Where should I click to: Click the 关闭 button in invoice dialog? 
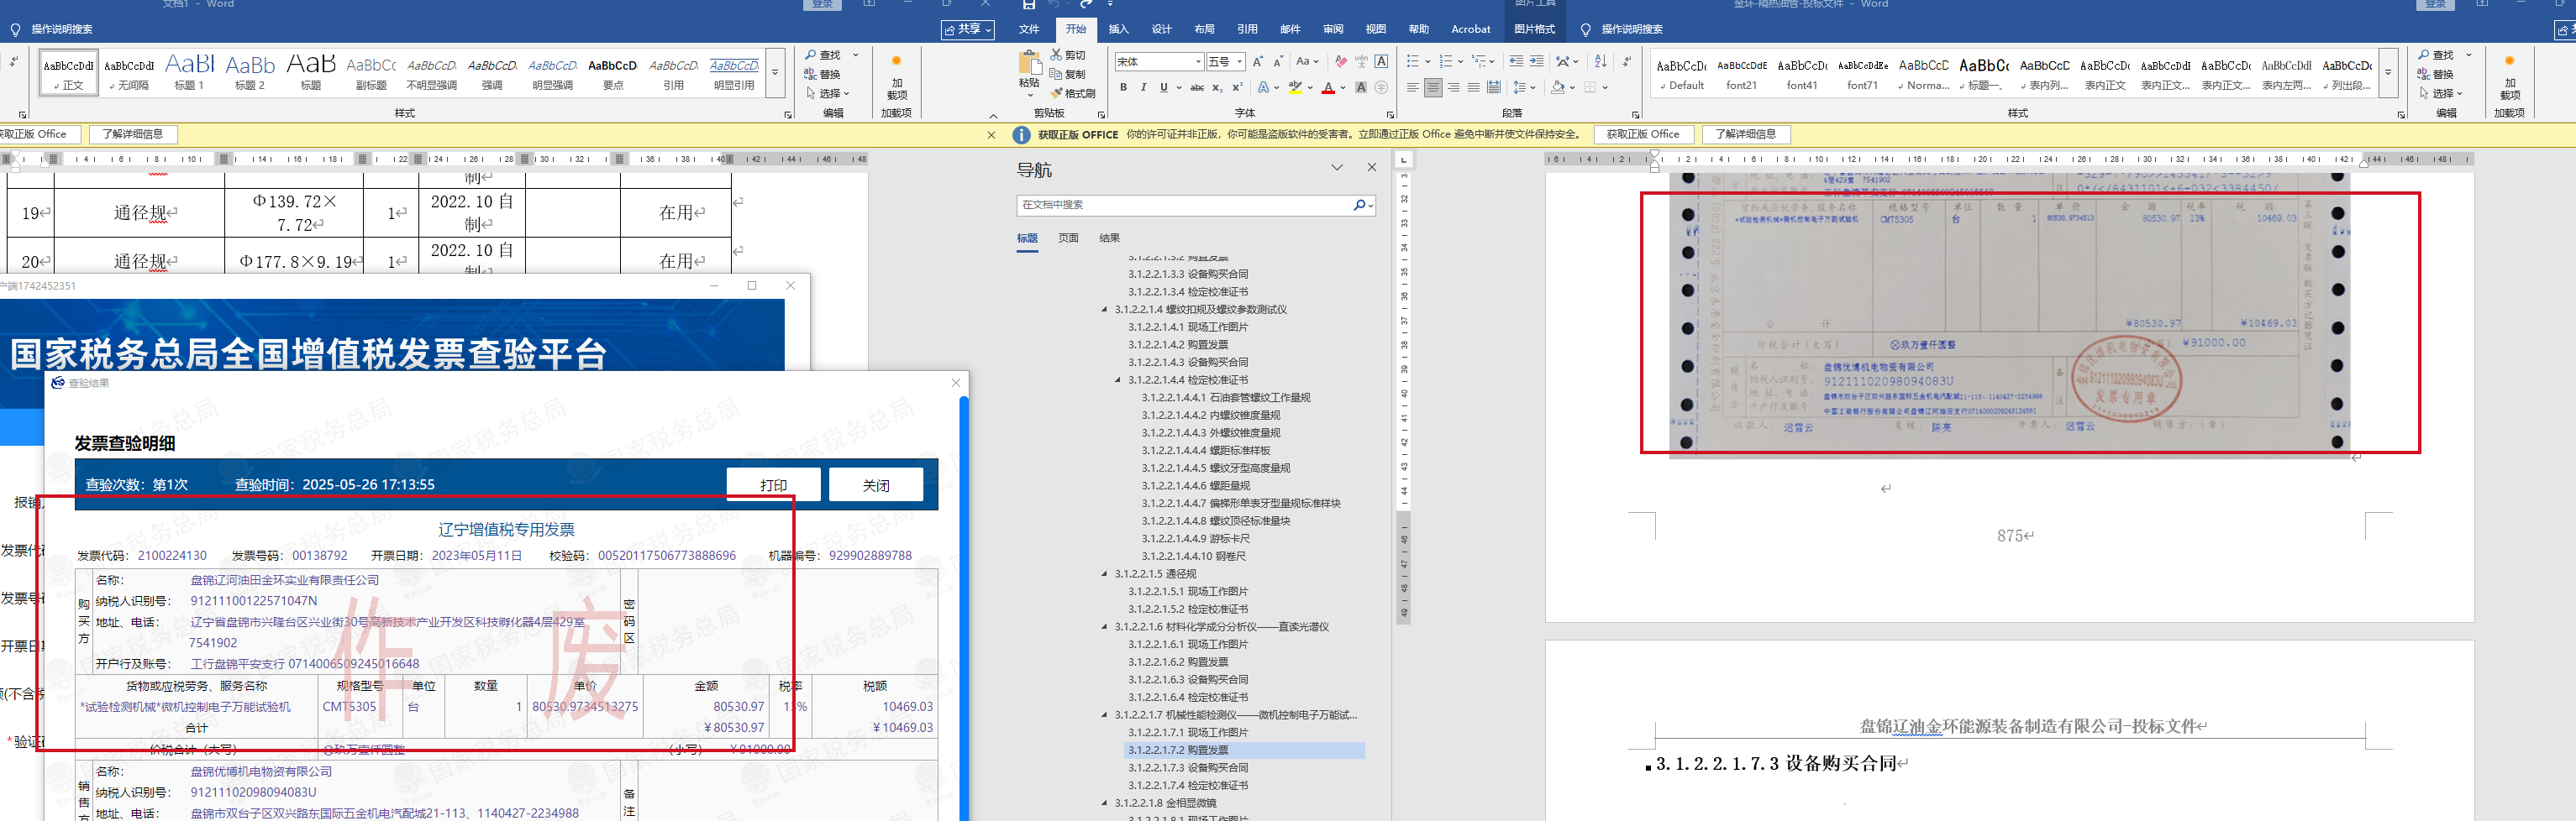[x=876, y=485]
